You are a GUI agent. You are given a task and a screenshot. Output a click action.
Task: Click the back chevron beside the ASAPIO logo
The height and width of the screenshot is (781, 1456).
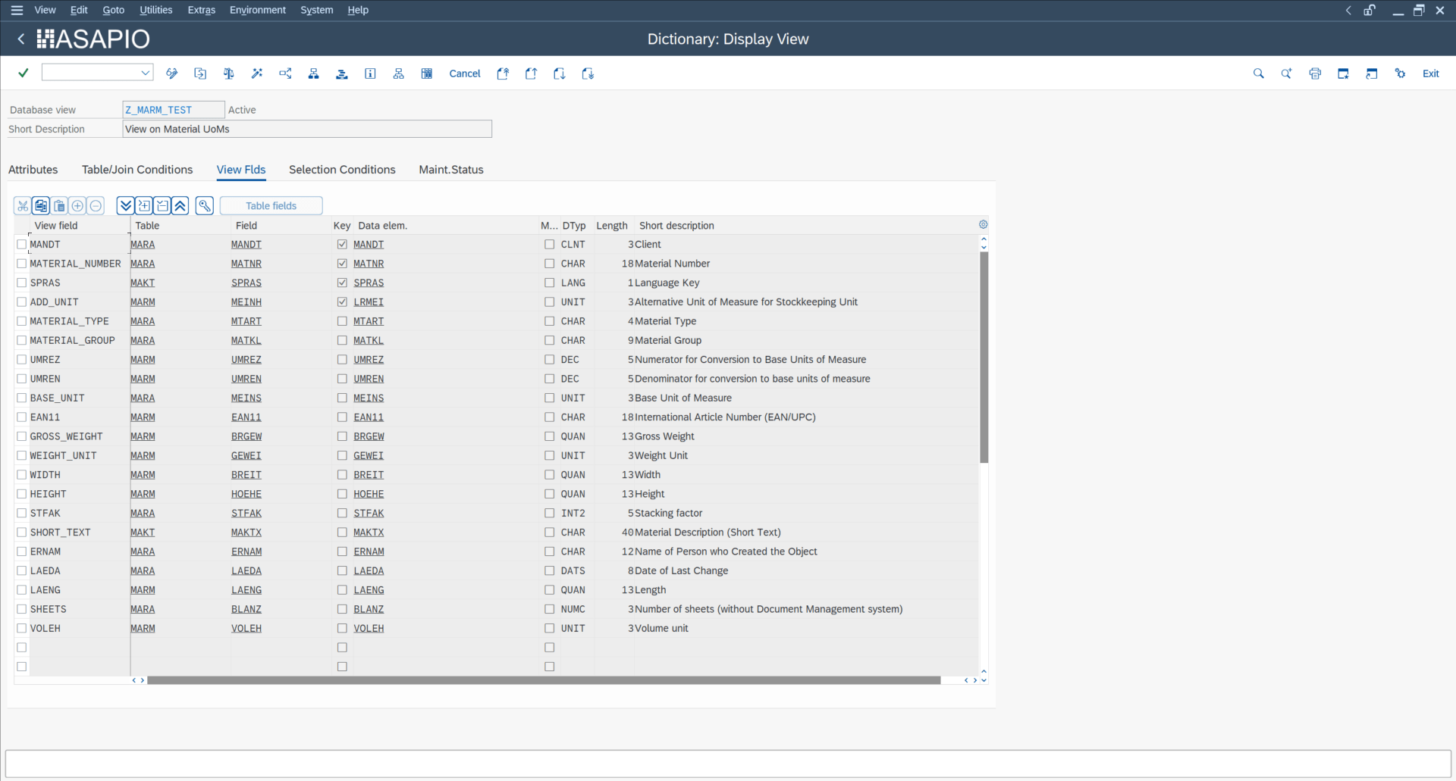[21, 39]
